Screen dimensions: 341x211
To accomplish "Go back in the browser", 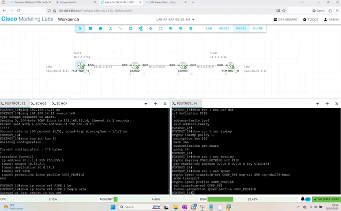I will pos(5,11).
